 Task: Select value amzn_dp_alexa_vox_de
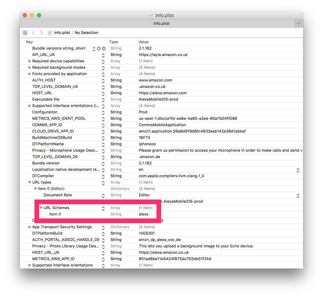[160, 240]
